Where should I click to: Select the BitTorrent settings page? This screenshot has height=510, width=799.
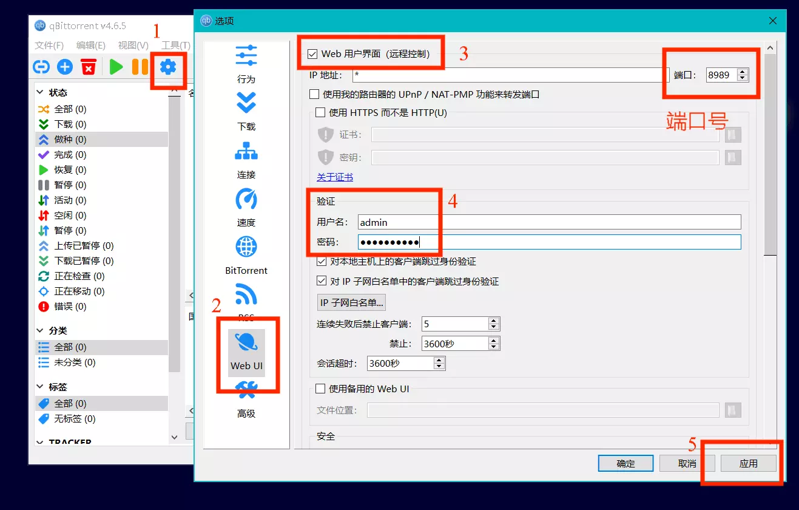pos(246,256)
